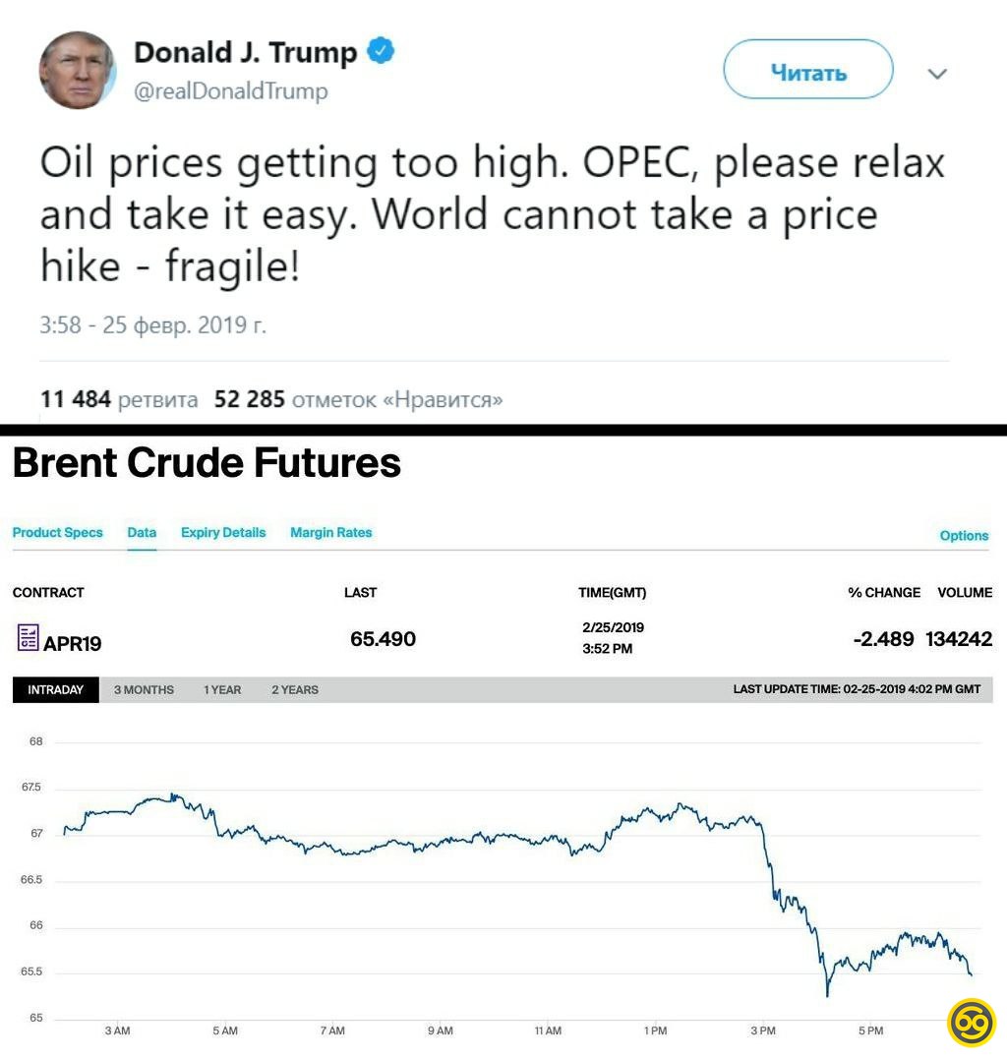View the 52 285 likes list
The image size is (1007, 1059).
[x=358, y=399]
